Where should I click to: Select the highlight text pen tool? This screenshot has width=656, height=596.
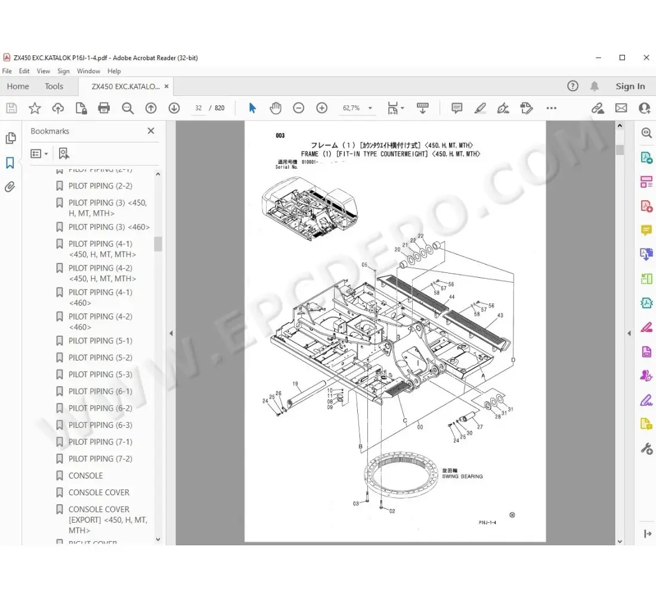click(480, 108)
